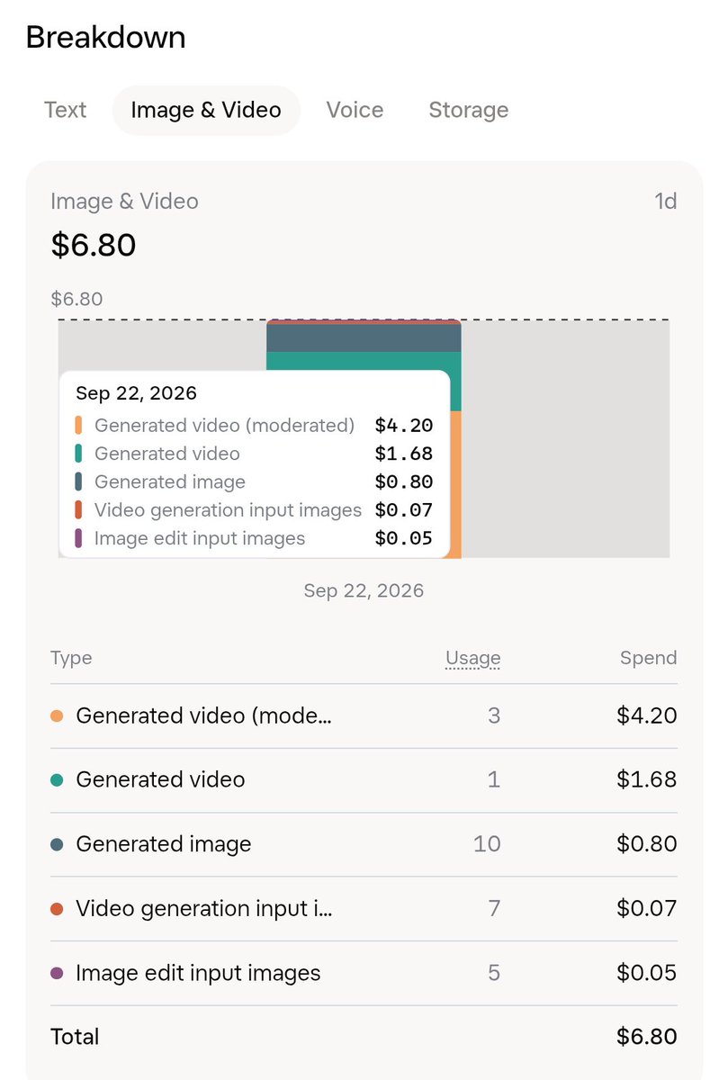Click usage count 1 for Generated video
This screenshot has height=1080, width=728.
coord(494,779)
